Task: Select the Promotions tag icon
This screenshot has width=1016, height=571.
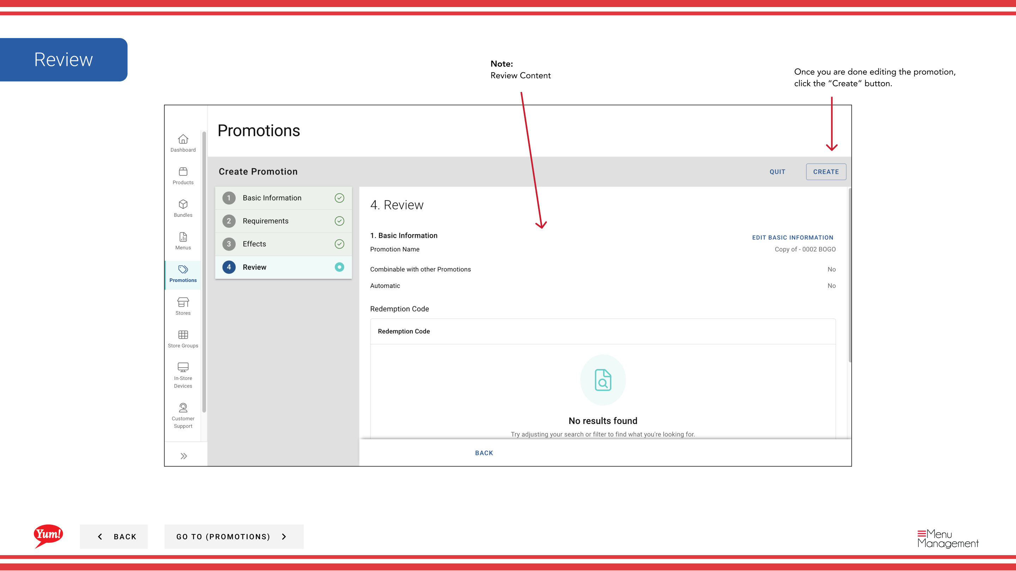Action: 183,270
